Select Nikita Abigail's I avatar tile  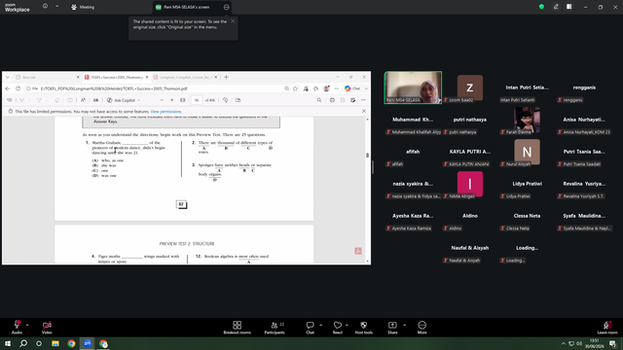[x=469, y=184]
